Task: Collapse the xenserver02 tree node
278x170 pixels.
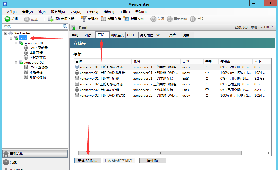Action: click(16, 63)
